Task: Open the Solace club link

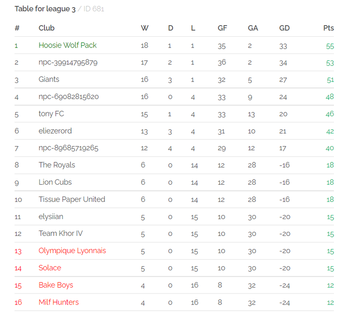Action: [50, 268]
